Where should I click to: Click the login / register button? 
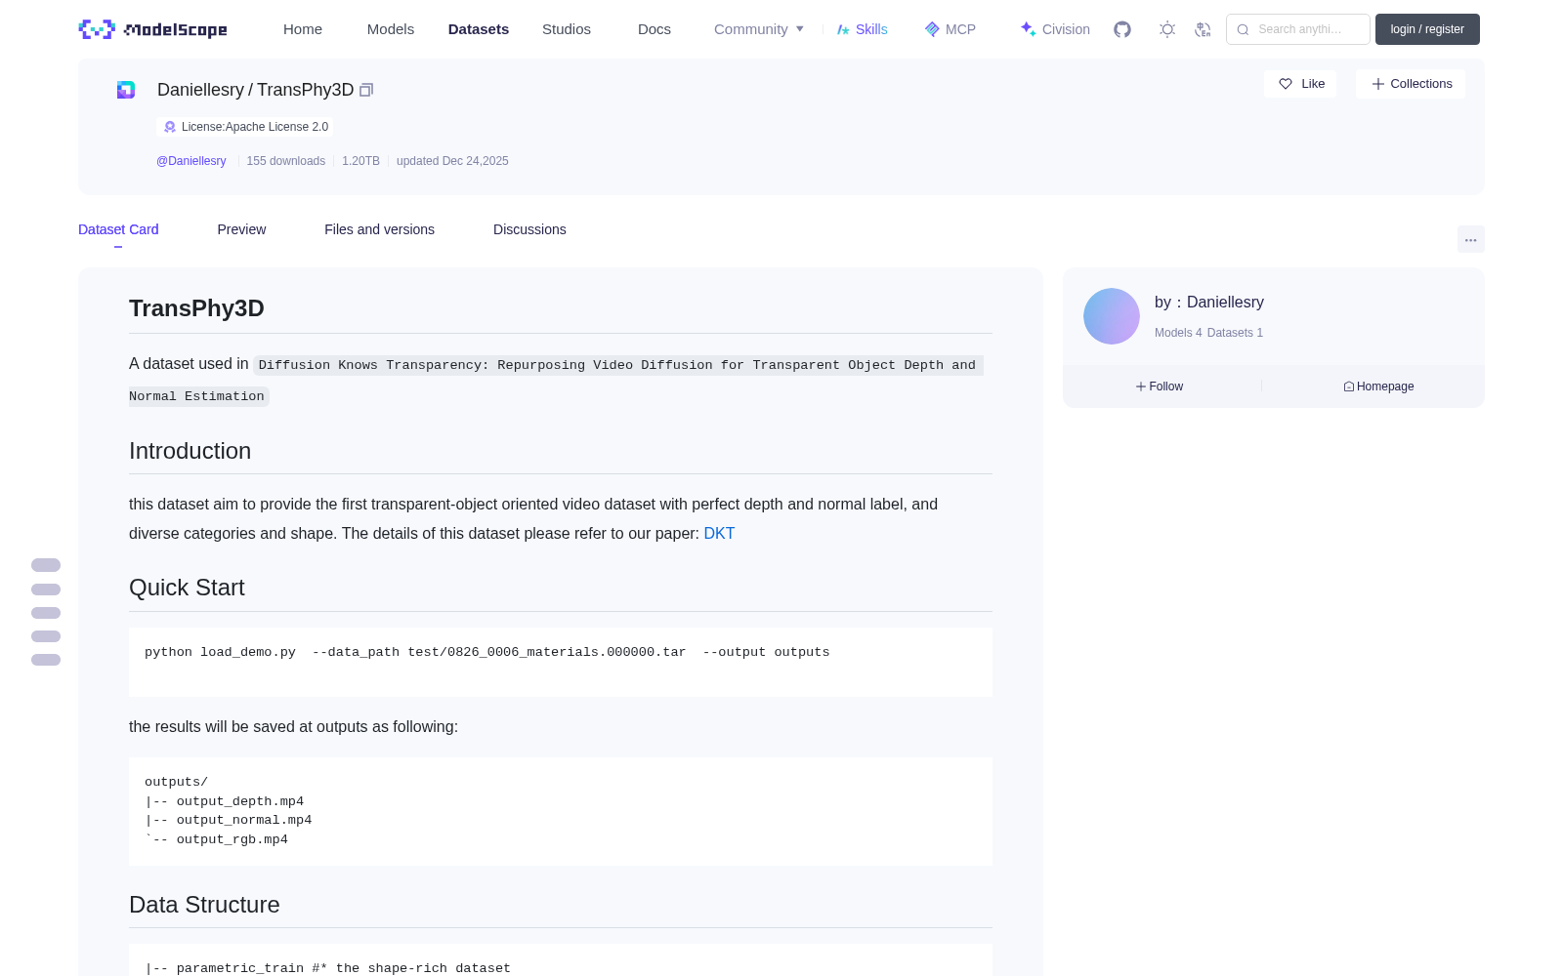pyautogui.click(x=1427, y=29)
